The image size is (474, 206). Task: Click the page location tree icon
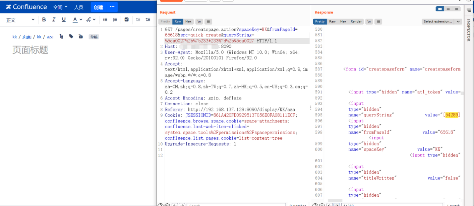(61, 36)
